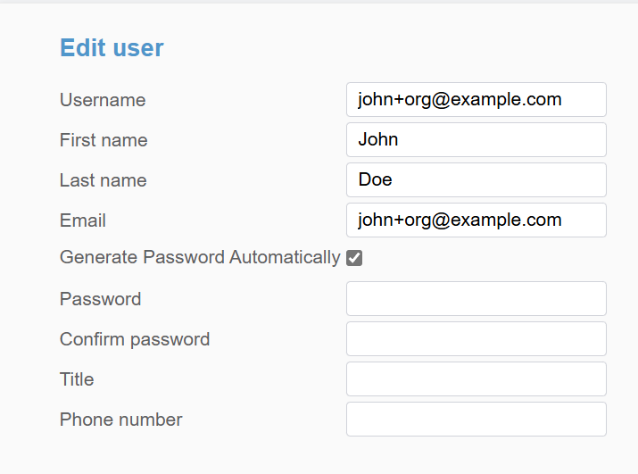
Task: Click the Edit user heading
Action: click(x=112, y=48)
